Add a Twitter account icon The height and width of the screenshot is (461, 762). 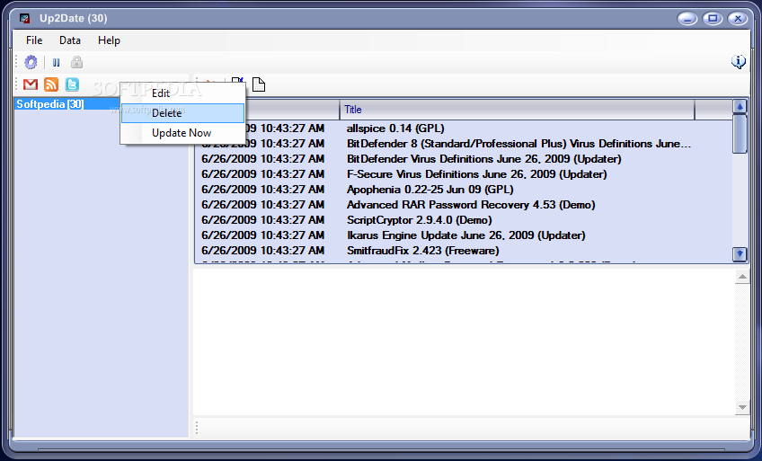(72, 84)
